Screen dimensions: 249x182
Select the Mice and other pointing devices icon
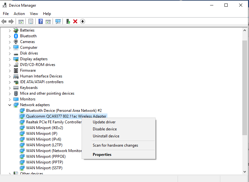tap(16, 93)
